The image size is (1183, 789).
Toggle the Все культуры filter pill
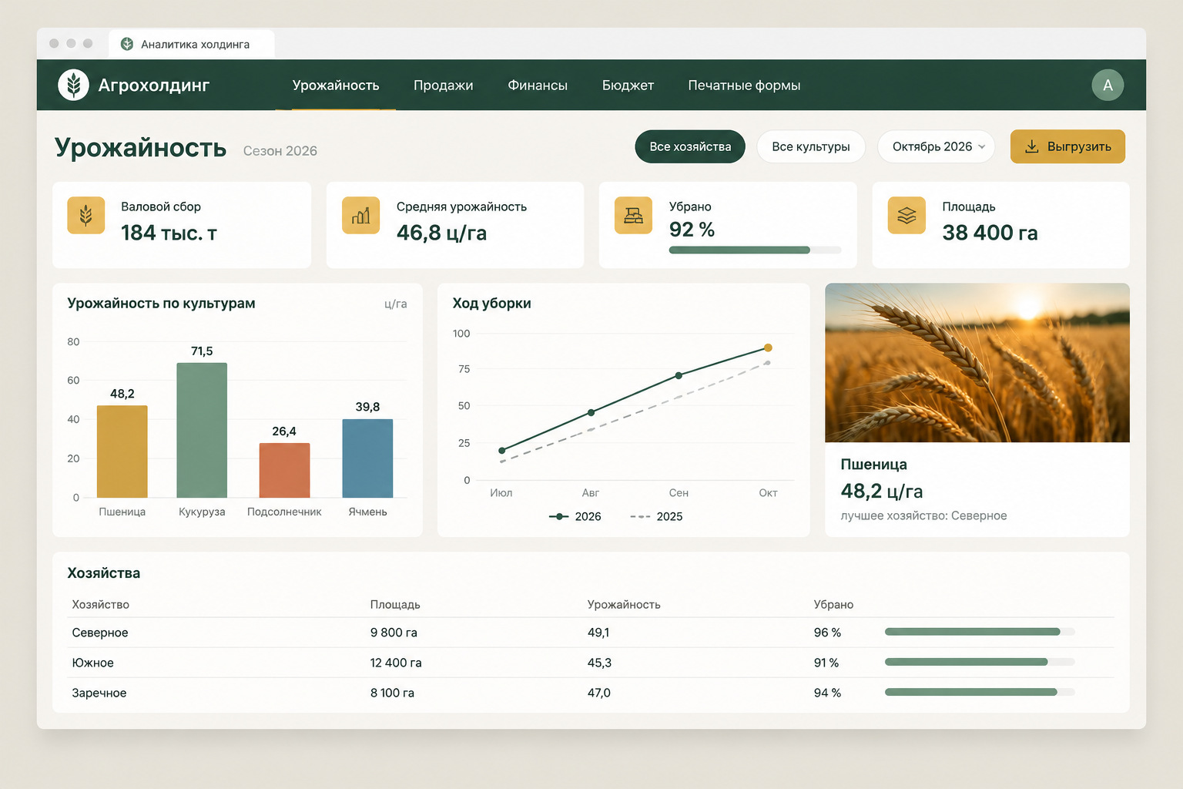811,146
